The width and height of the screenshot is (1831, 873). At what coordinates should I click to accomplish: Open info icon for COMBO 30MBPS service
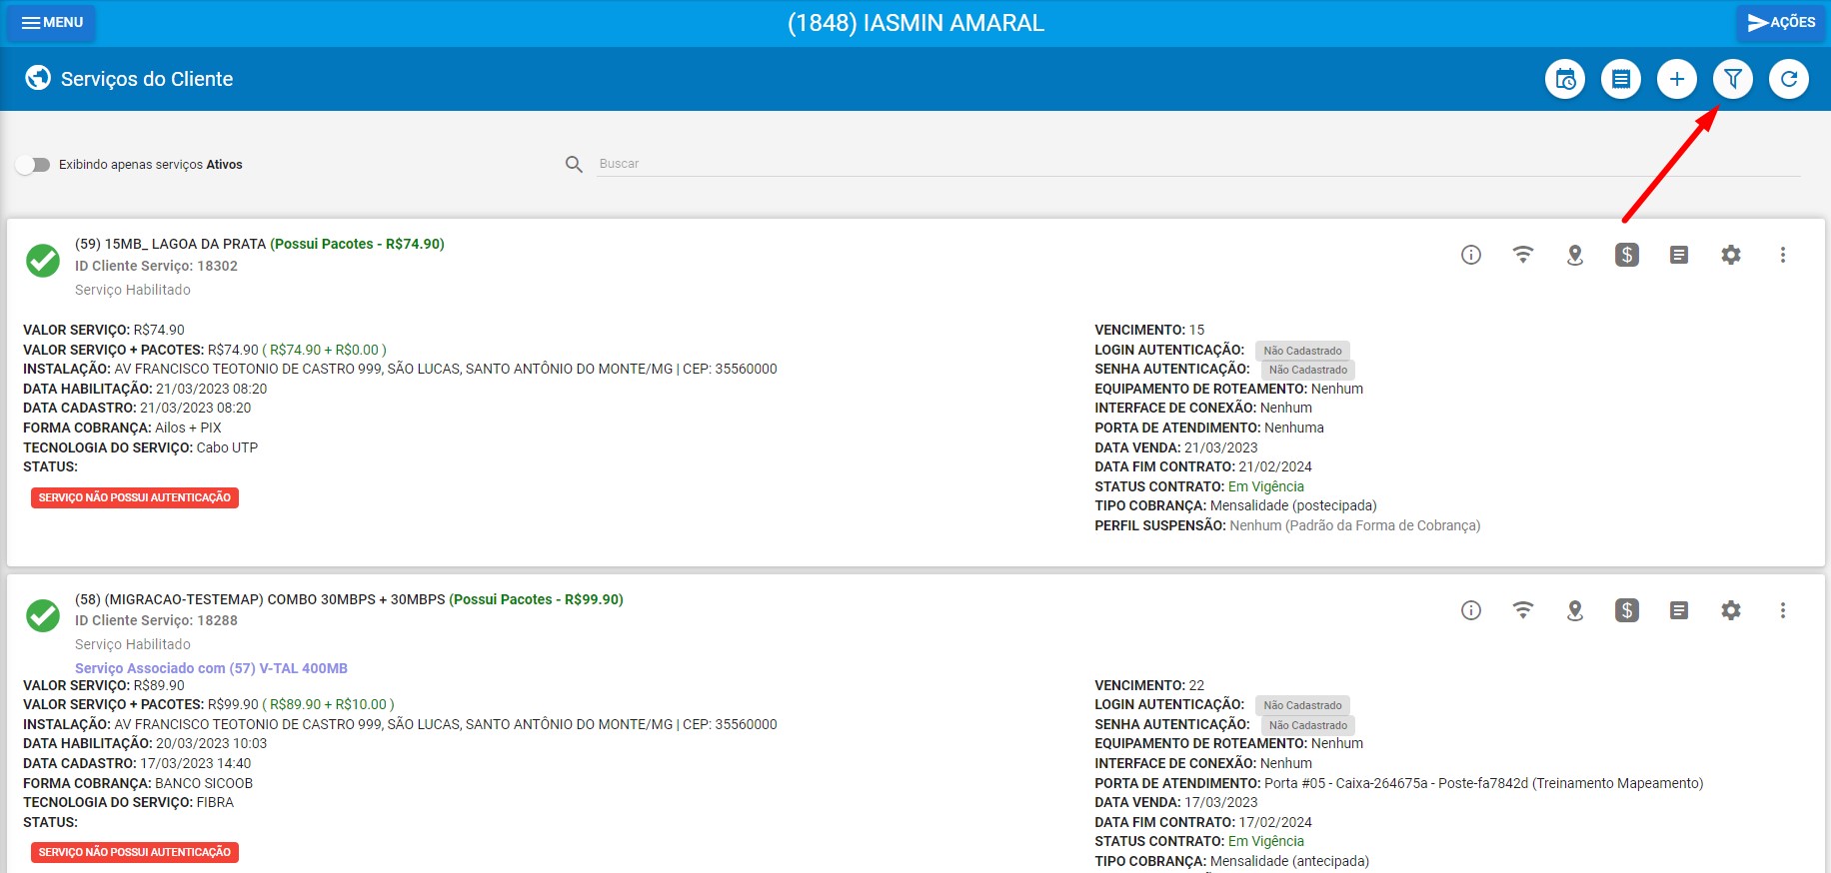point(1471,610)
